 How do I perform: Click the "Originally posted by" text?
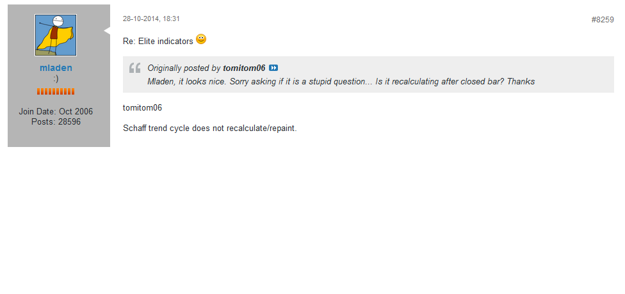click(184, 68)
